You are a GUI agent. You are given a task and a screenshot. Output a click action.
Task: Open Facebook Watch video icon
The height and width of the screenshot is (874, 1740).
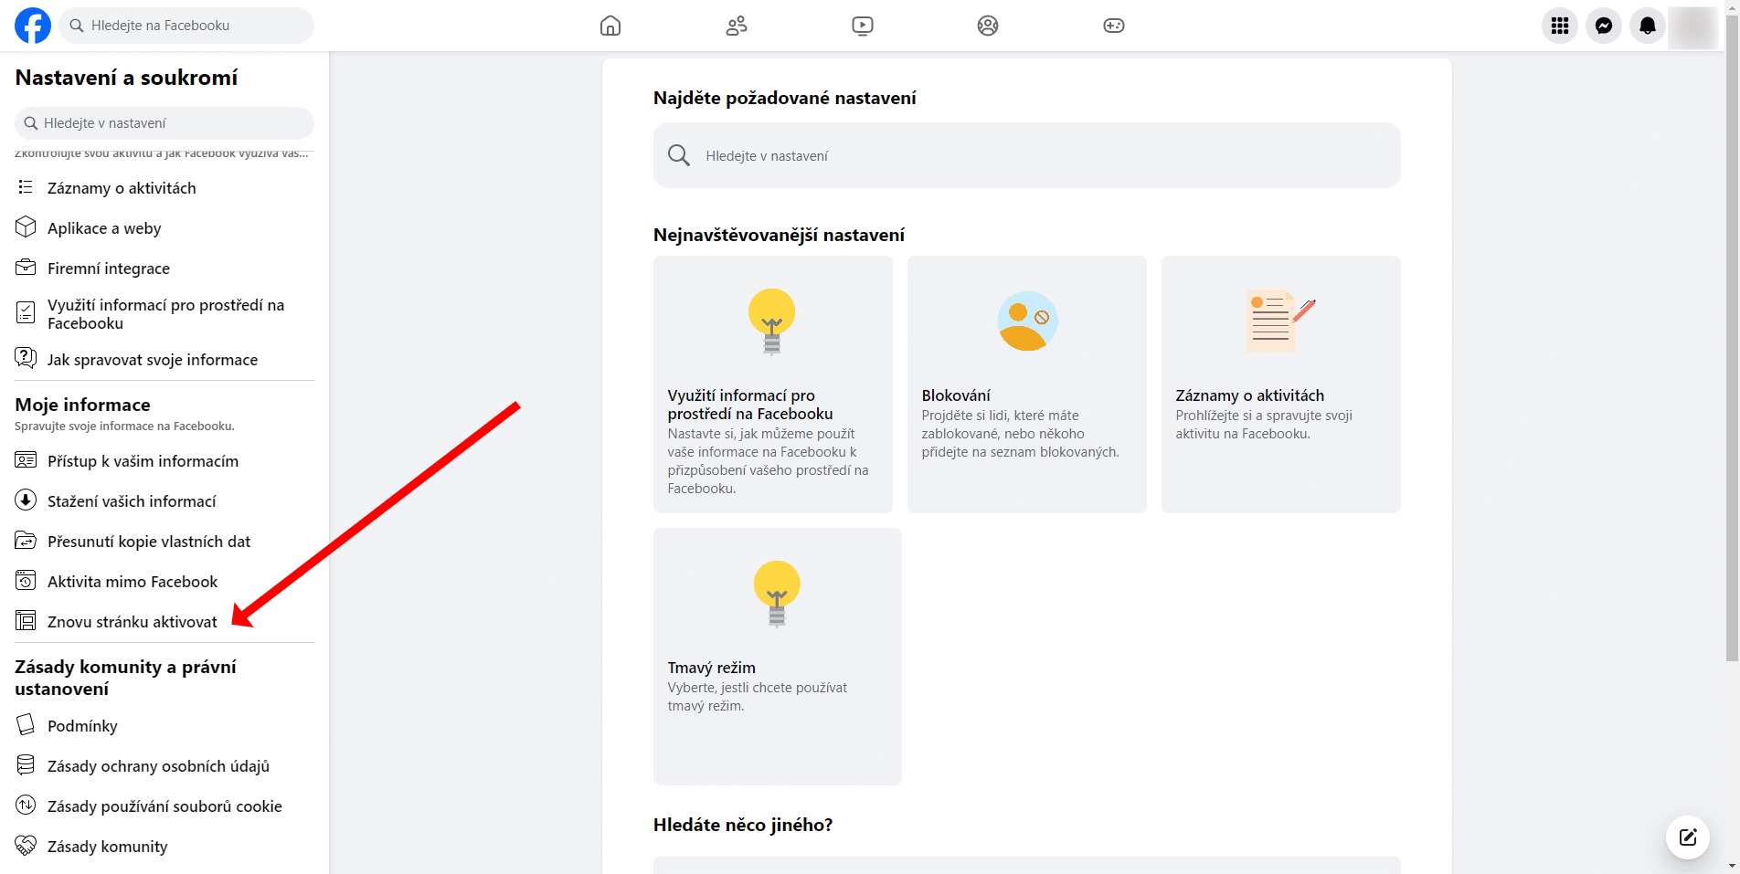[862, 25]
